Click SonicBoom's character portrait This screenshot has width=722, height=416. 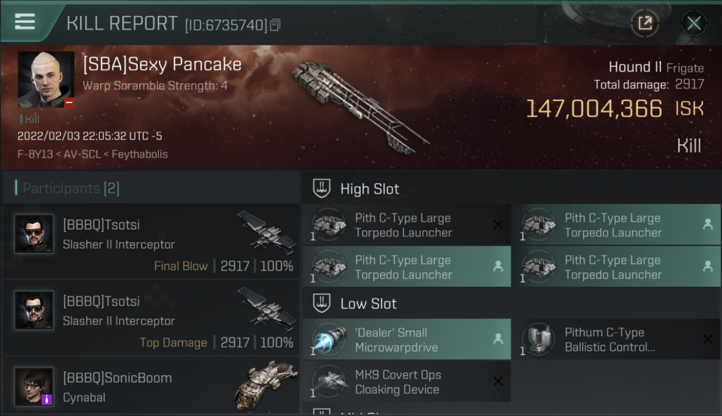click(34, 386)
